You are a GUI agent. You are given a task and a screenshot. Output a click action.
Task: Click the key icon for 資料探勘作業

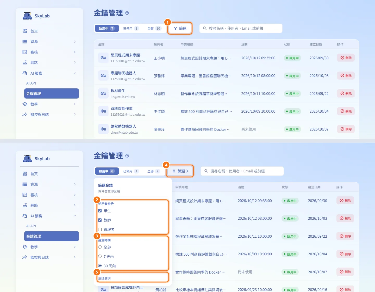103,111
